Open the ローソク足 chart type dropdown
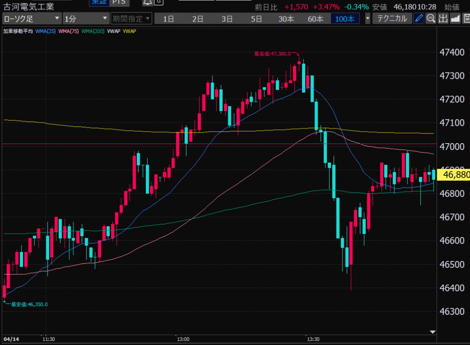The image size is (470, 345). (31, 18)
